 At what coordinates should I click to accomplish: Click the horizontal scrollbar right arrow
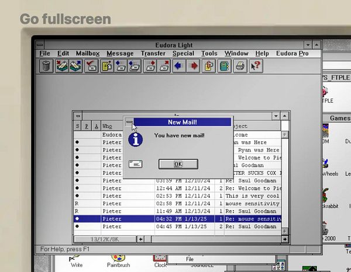(285, 239)
